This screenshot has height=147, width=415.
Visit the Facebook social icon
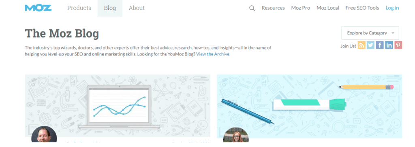pos(380,45)
